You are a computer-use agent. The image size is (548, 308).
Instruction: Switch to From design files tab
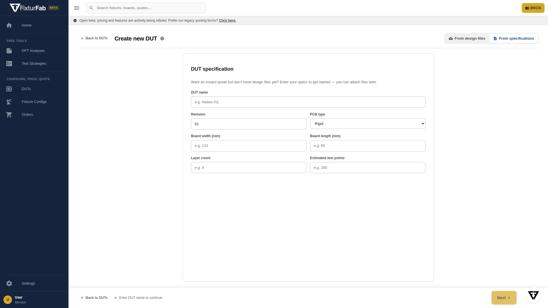[467, 38]
